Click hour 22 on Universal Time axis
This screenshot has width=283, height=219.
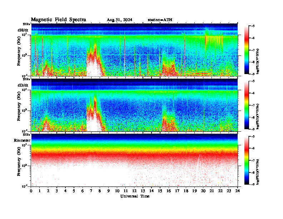click(220, 191)
